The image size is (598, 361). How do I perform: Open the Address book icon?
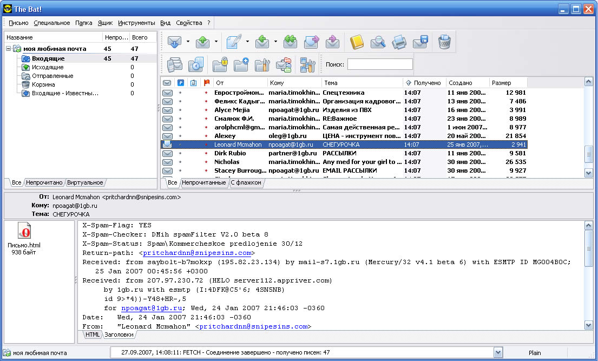click(357, 42)
